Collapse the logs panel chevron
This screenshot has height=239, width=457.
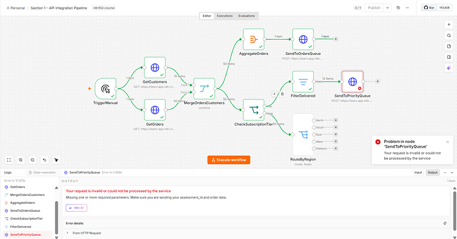click(452, 173)
